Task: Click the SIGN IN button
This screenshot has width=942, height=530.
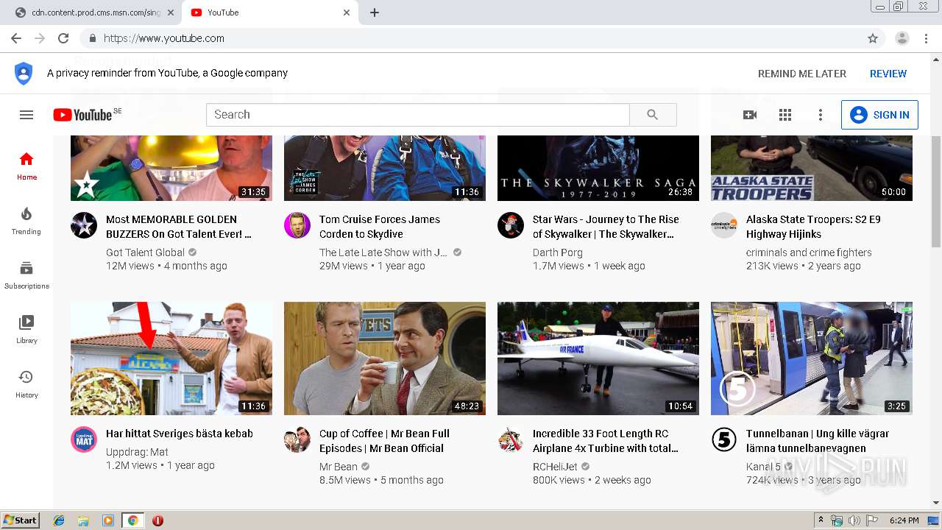Action: pyautogui.click(x=879, y=115)
